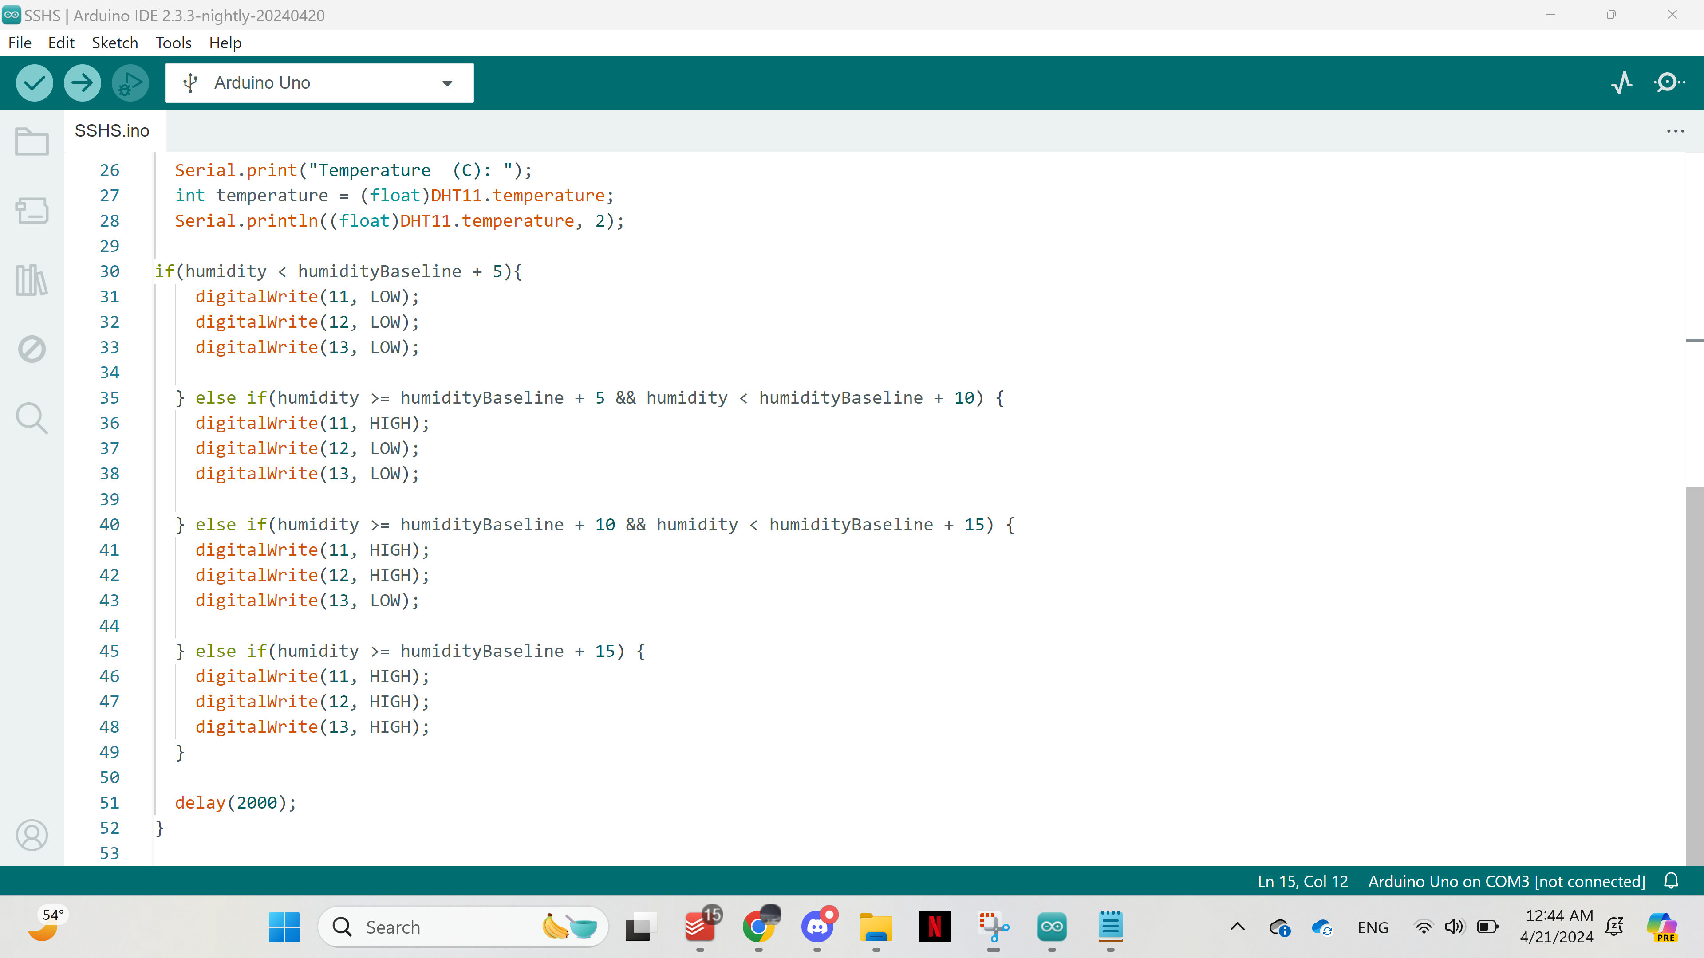Image resolution: width=1704 pixels, height=958 pixels.
Task: Start debugging with the debug button
Action: tap(130, 83)
